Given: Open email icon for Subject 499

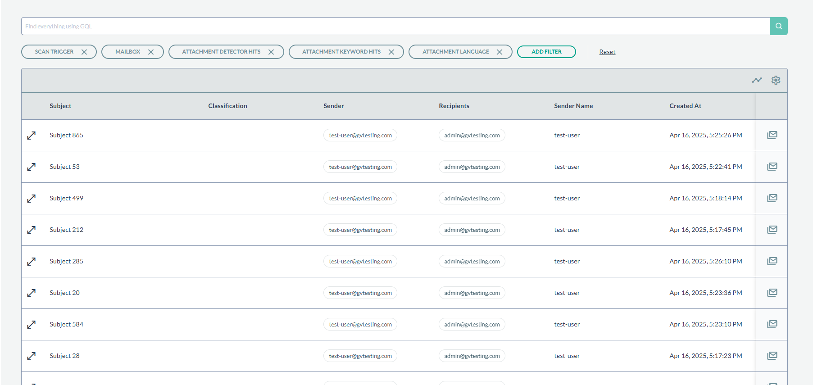Looking at the screenshot, I should [772, 198].
